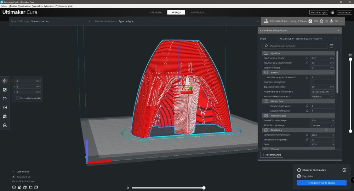Switch to left side view icon
This screenshot has height=191, width=354.
click(31, 187)
